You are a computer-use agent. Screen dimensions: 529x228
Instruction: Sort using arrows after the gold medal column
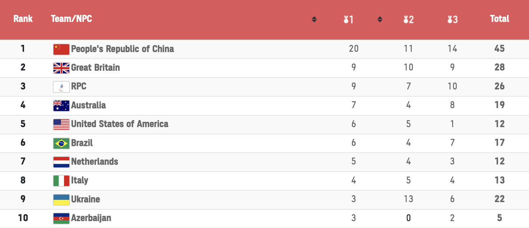[x=380, y=19]
